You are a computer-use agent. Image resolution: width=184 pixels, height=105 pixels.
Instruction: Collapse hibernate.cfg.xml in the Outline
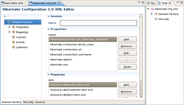point(148,9)
